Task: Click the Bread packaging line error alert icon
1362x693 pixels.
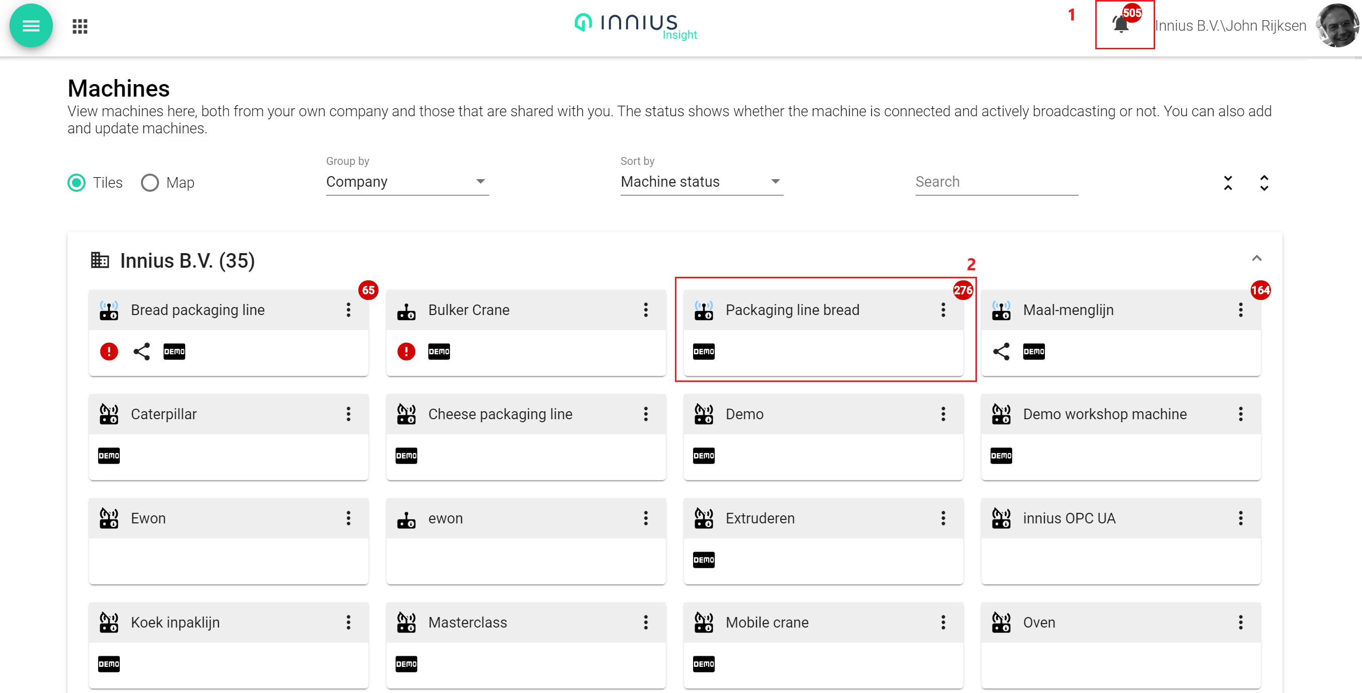Action: pyautogui.click(x=109, y=351)
